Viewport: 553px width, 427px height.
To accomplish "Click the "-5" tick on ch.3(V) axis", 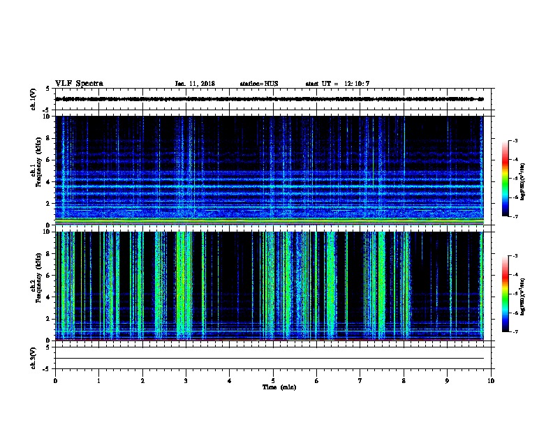I will (x=47, y=369).
